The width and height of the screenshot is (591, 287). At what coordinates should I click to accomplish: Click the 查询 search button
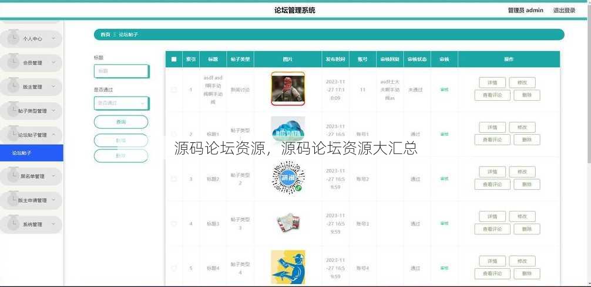(x=121, y=122)
